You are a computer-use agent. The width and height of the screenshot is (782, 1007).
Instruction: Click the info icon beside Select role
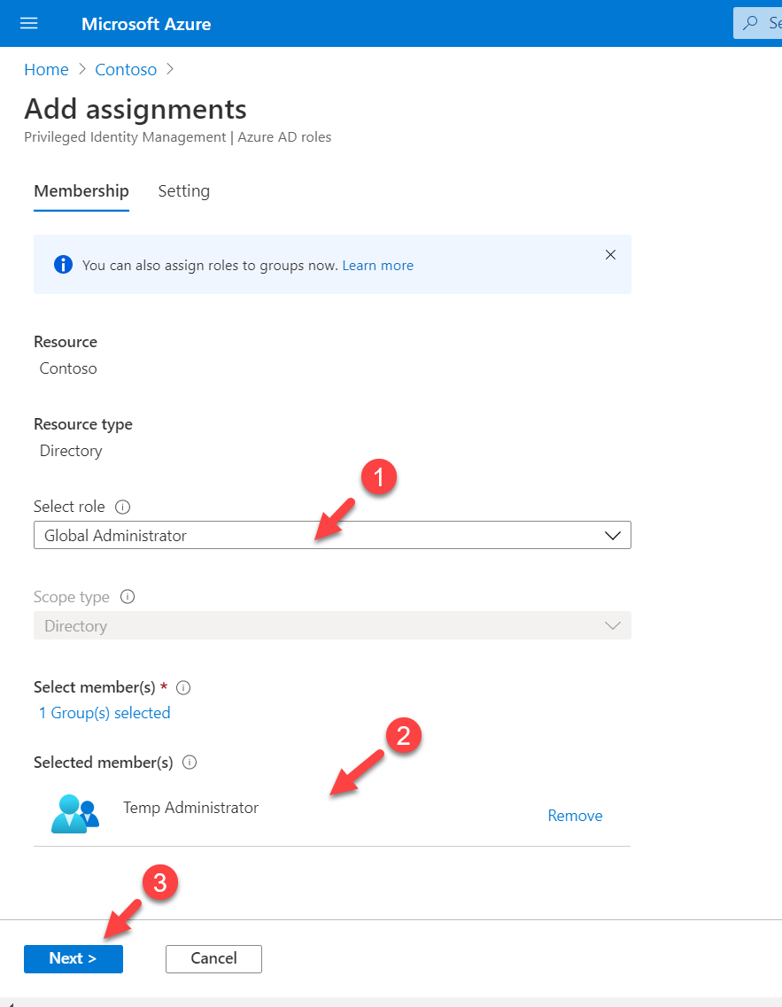(x=122, y=507)
